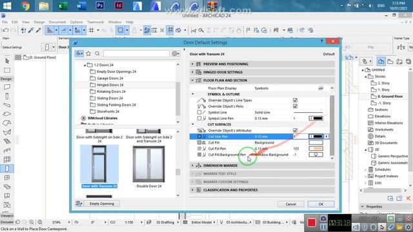Click the Cut Line Pen color swatch
This screenshot has height=232, width=413.
click(x=316, y=137)
